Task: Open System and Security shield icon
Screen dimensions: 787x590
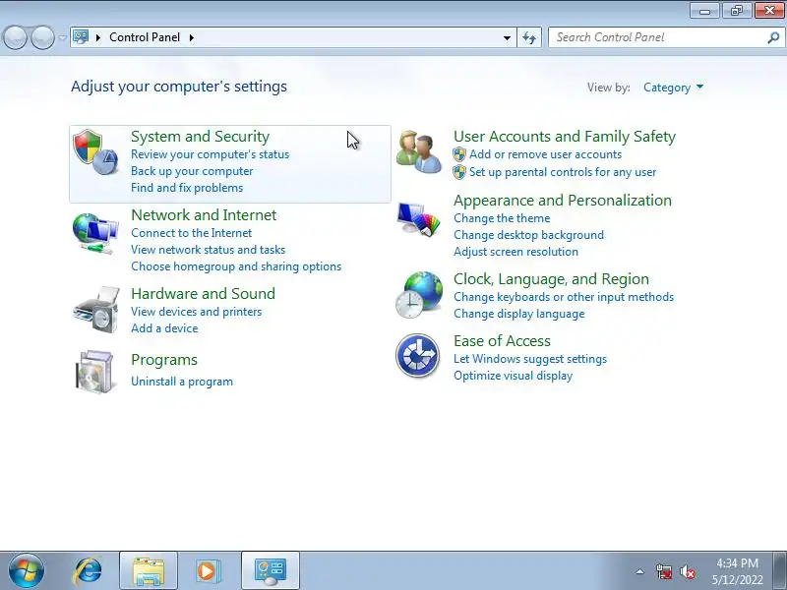Action: click(95, 152)
